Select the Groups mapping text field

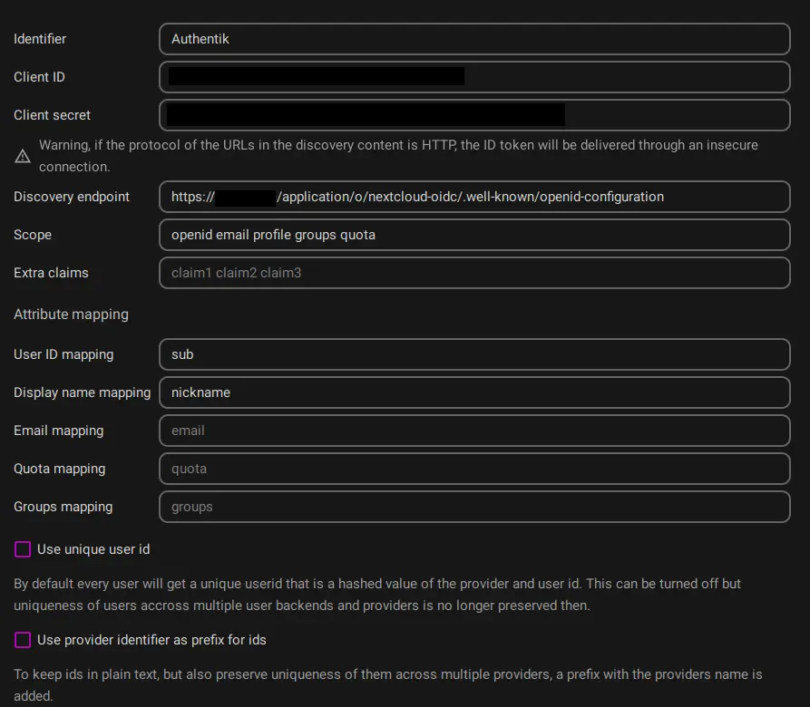(x=473, y=507)
